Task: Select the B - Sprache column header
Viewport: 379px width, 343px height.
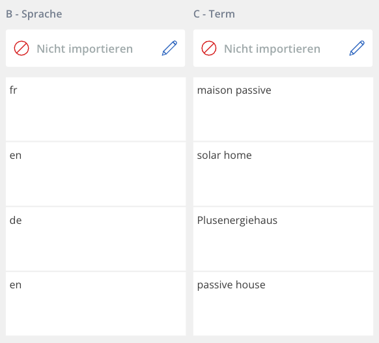Action: (34, 14)
